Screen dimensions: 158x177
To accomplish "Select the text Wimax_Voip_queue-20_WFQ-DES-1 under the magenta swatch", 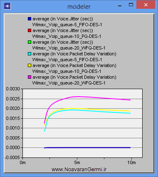I will pos(69,83).
